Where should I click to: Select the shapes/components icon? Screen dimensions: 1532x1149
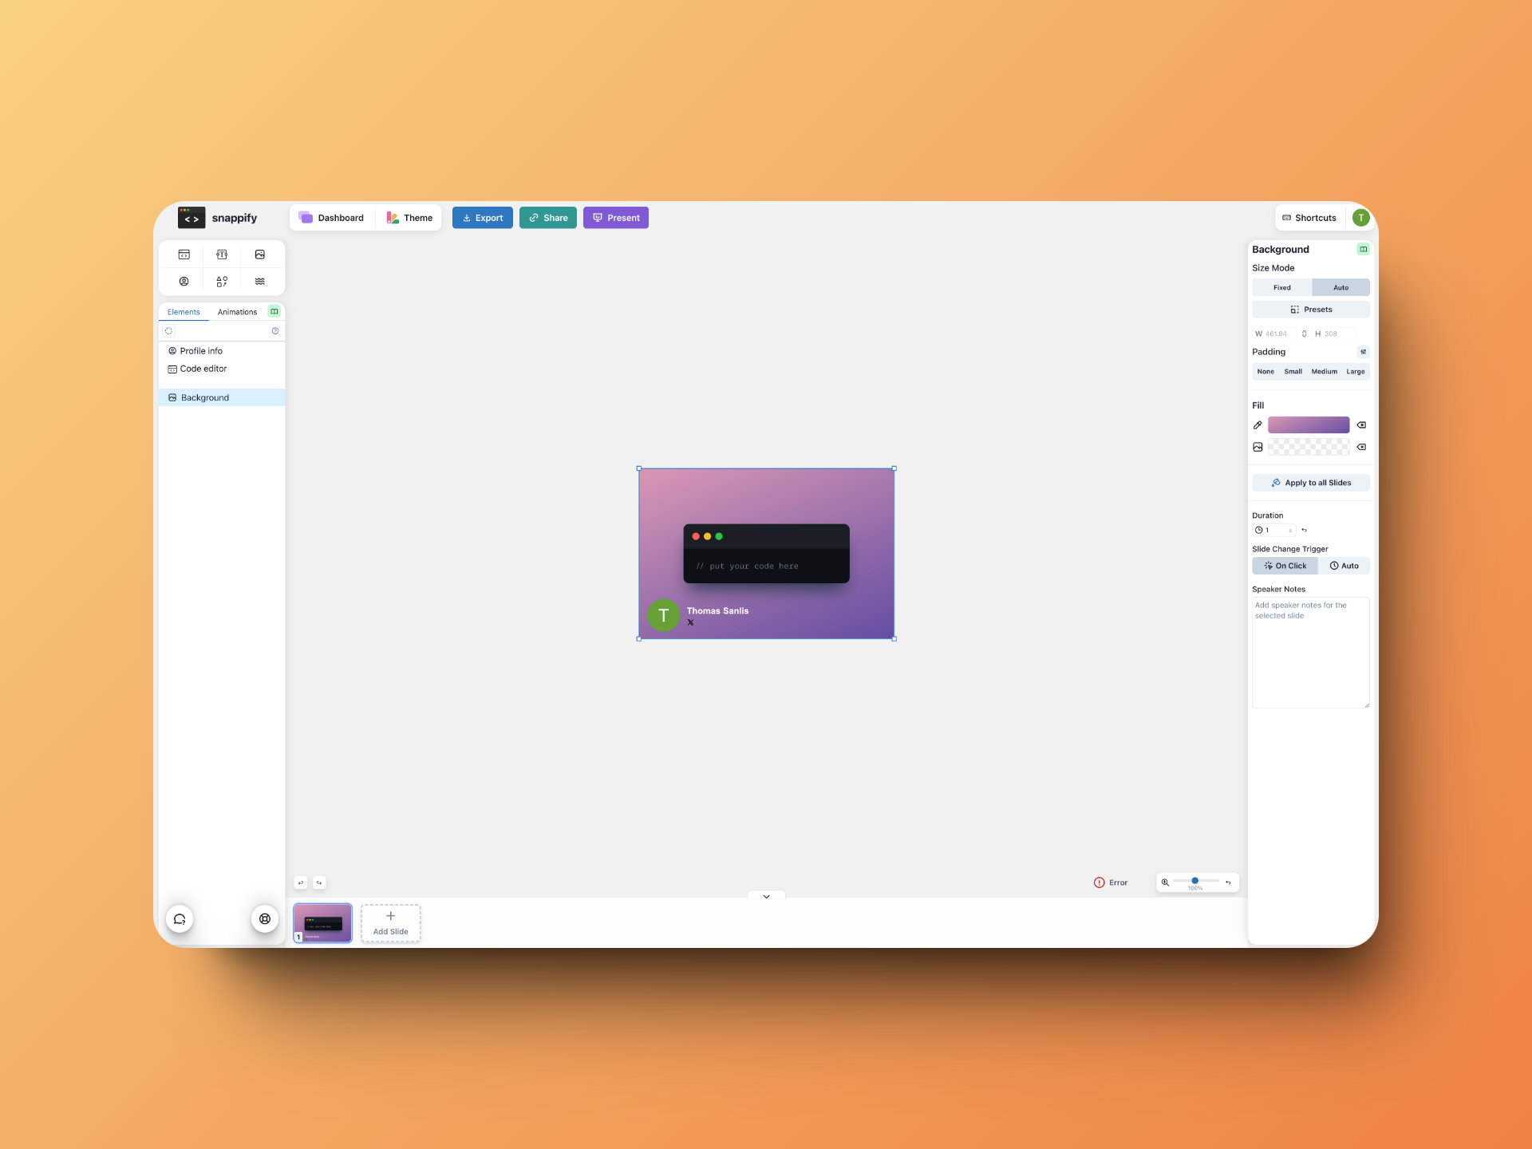pos(223,281)
